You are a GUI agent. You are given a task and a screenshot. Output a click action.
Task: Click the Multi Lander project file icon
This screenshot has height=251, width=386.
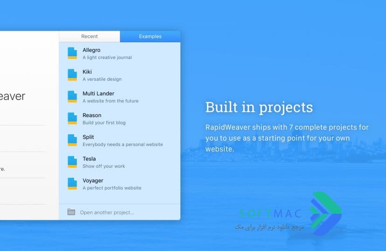click(72, 97)
